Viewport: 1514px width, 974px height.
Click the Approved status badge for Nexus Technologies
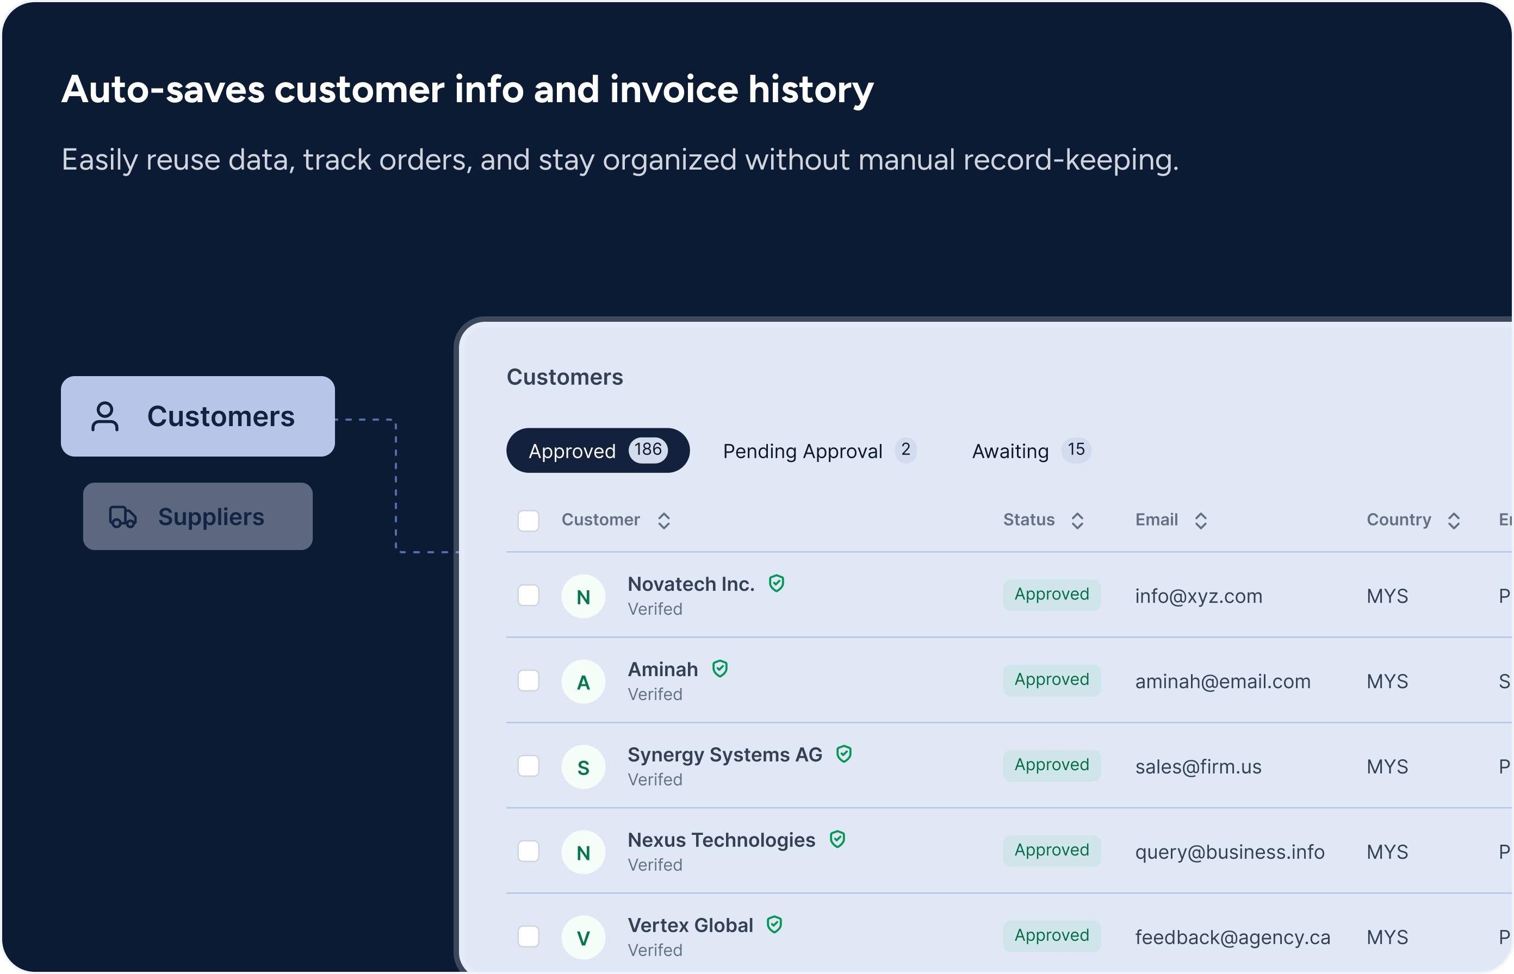click(1052, 851)
